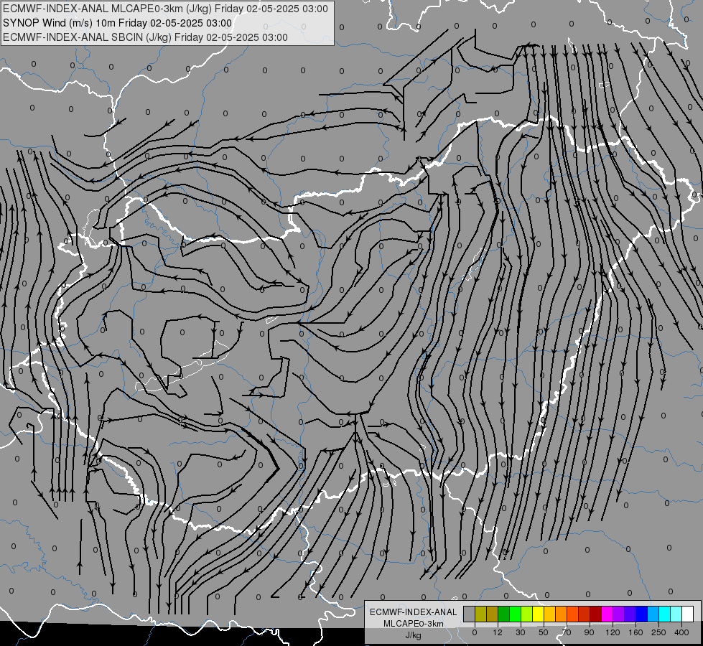Screen dimensions: 703x646
Task: Click legend scale value 400
Action: pos(681,632)
